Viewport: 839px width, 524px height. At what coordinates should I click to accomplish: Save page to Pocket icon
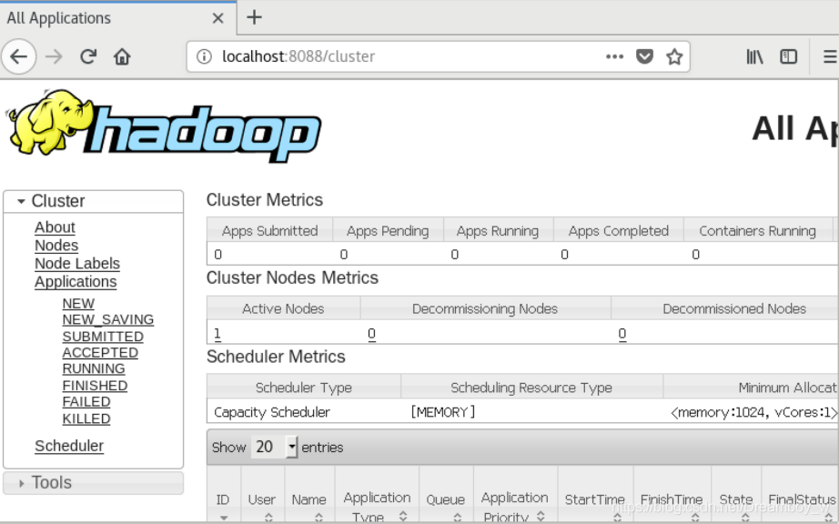pos(644,56)
